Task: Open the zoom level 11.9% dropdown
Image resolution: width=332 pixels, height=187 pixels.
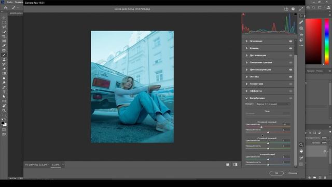Action: 63,165
